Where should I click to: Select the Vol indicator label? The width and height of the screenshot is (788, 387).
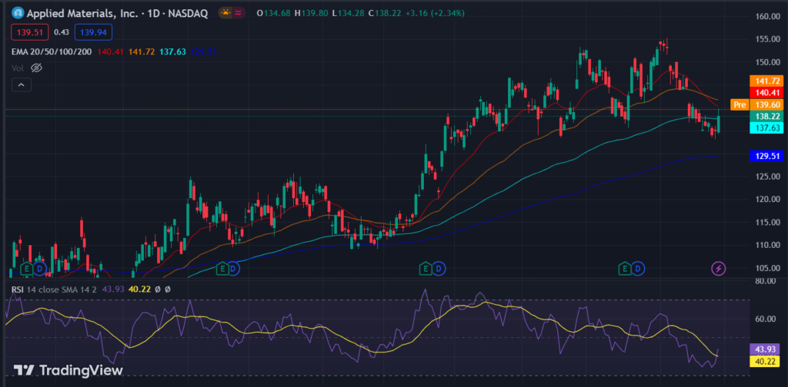(x=18, y=68)
